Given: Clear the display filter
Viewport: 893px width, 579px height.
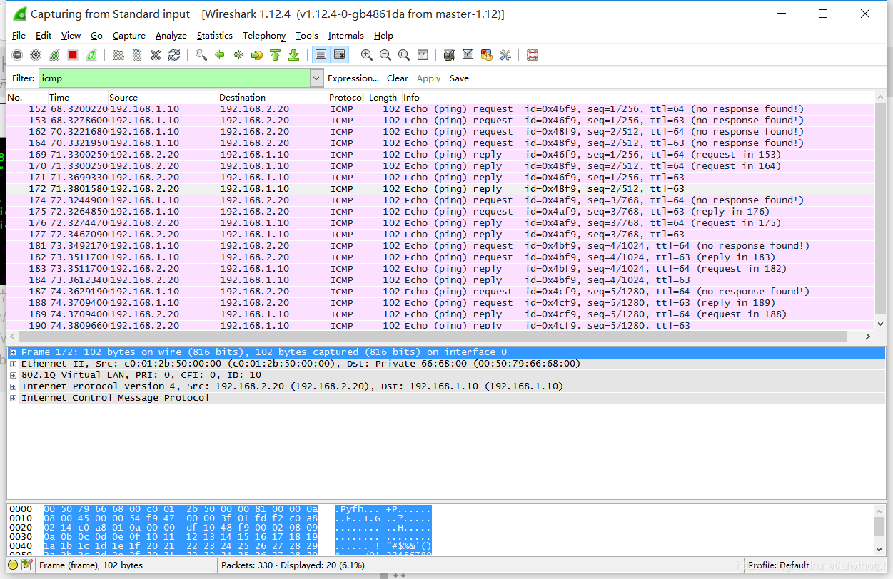Looking at the screenshot, I should [x=398, y=78].
